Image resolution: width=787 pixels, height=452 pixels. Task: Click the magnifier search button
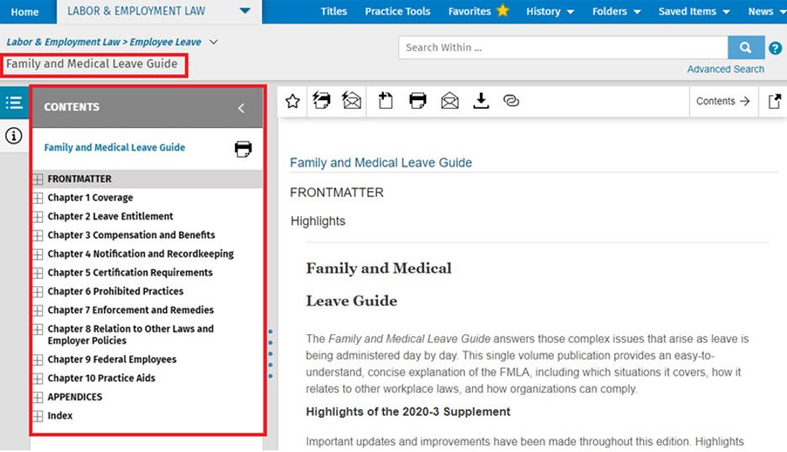(745, 48)
